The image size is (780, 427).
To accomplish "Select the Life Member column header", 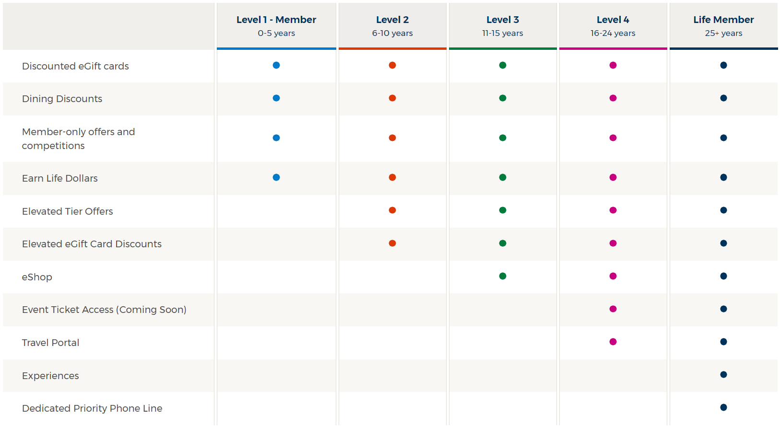I will point(723,26).
